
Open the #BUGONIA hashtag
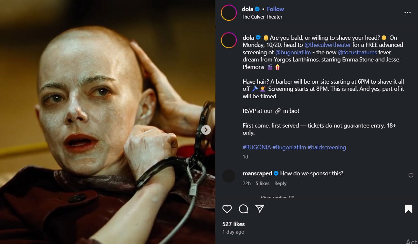pyautogui.click(x=257, y=147)
